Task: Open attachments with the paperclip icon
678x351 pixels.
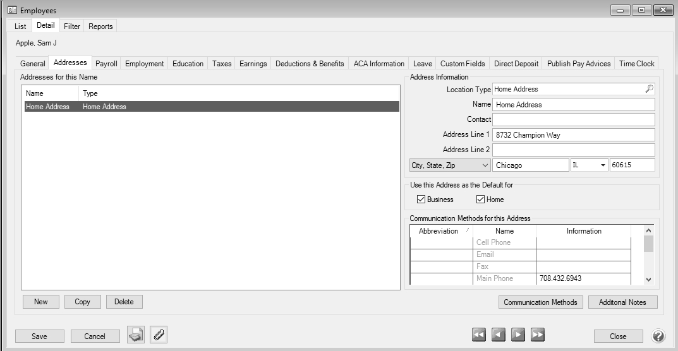Action: pos(159,336)
